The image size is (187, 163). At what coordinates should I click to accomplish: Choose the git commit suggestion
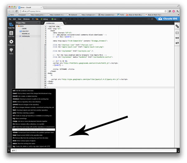click(34, 105)
